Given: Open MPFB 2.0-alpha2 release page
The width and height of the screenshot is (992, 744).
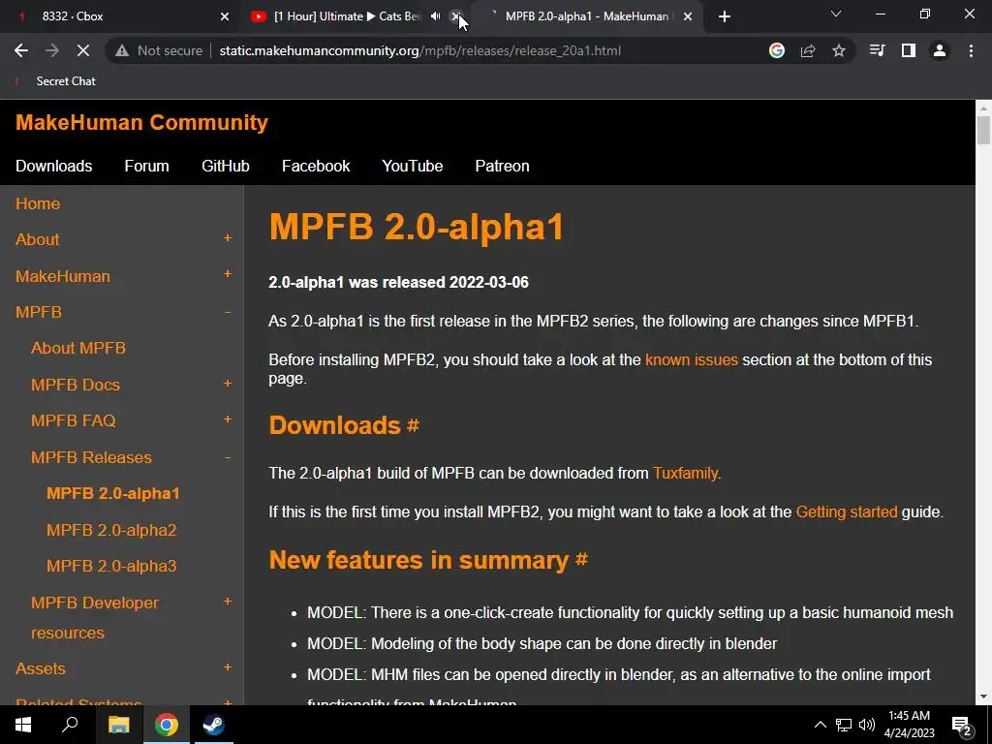Looking at the screenshot, I should click(x=111, y=530).
